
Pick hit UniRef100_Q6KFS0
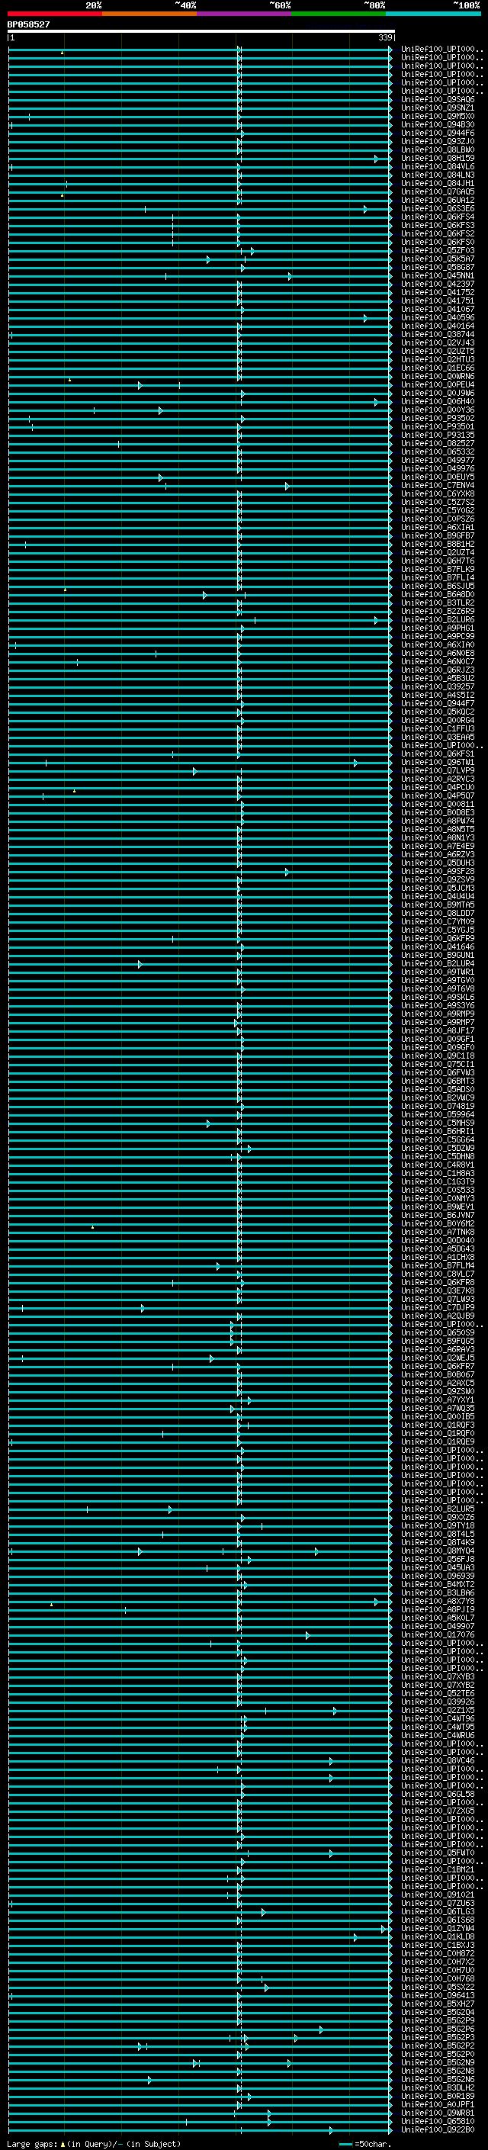pos(437,242)
